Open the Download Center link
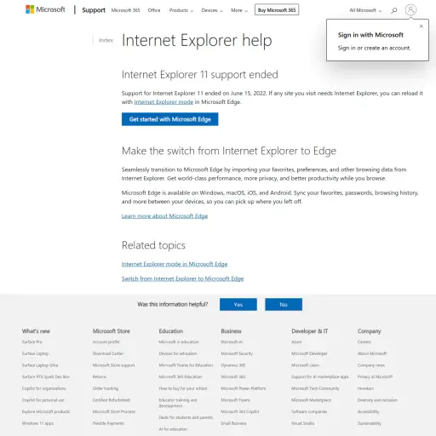 click(108, 353)
